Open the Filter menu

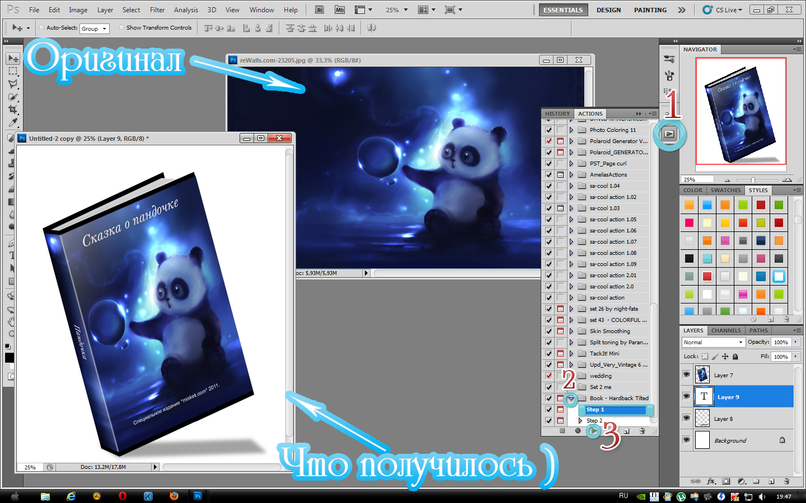click(157, 10)
